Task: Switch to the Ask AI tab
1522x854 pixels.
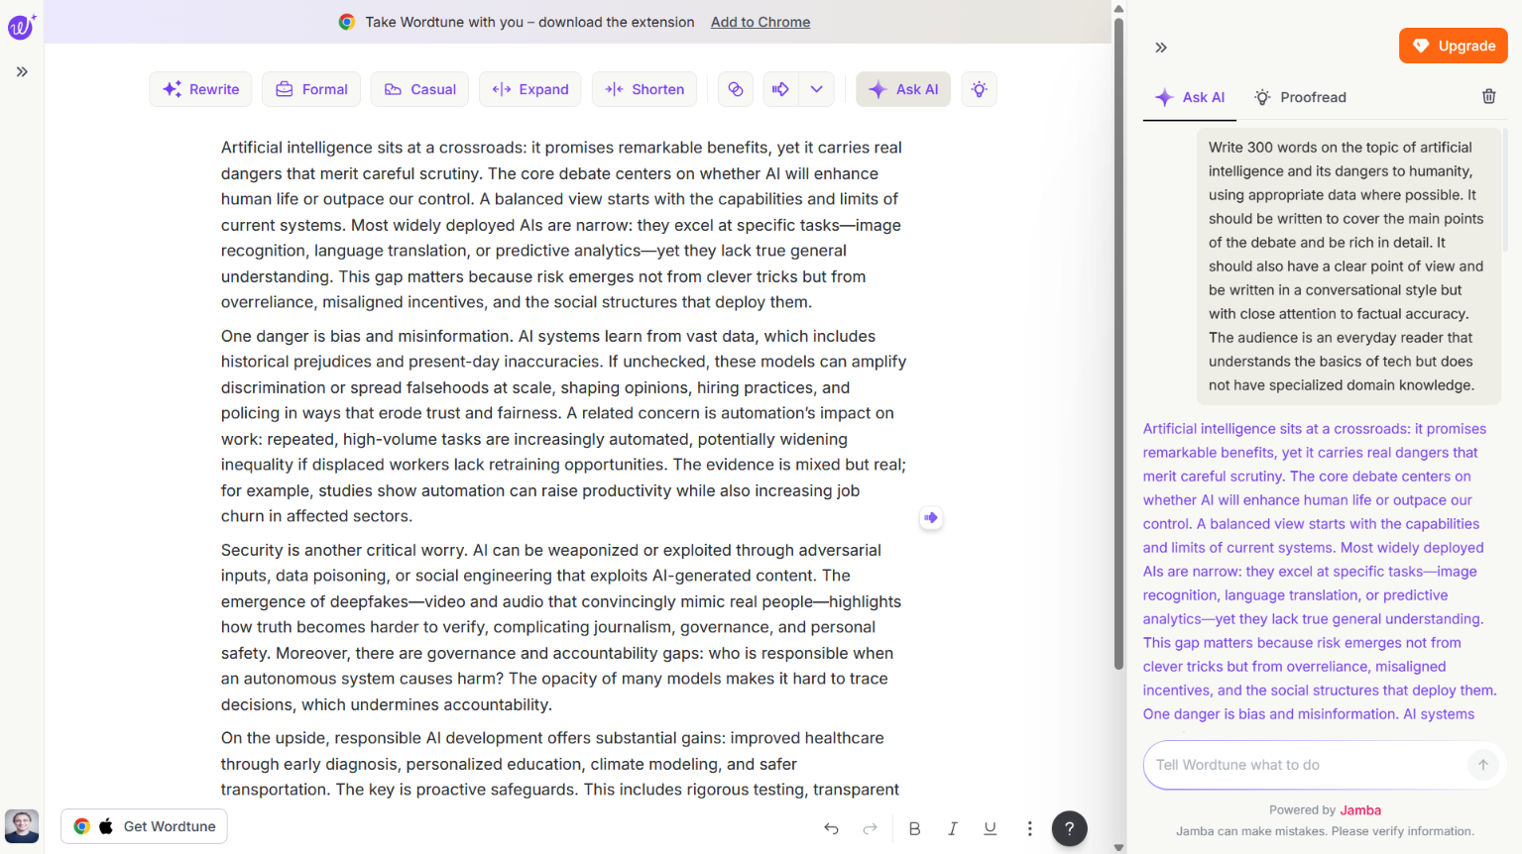Action: 1190,97
